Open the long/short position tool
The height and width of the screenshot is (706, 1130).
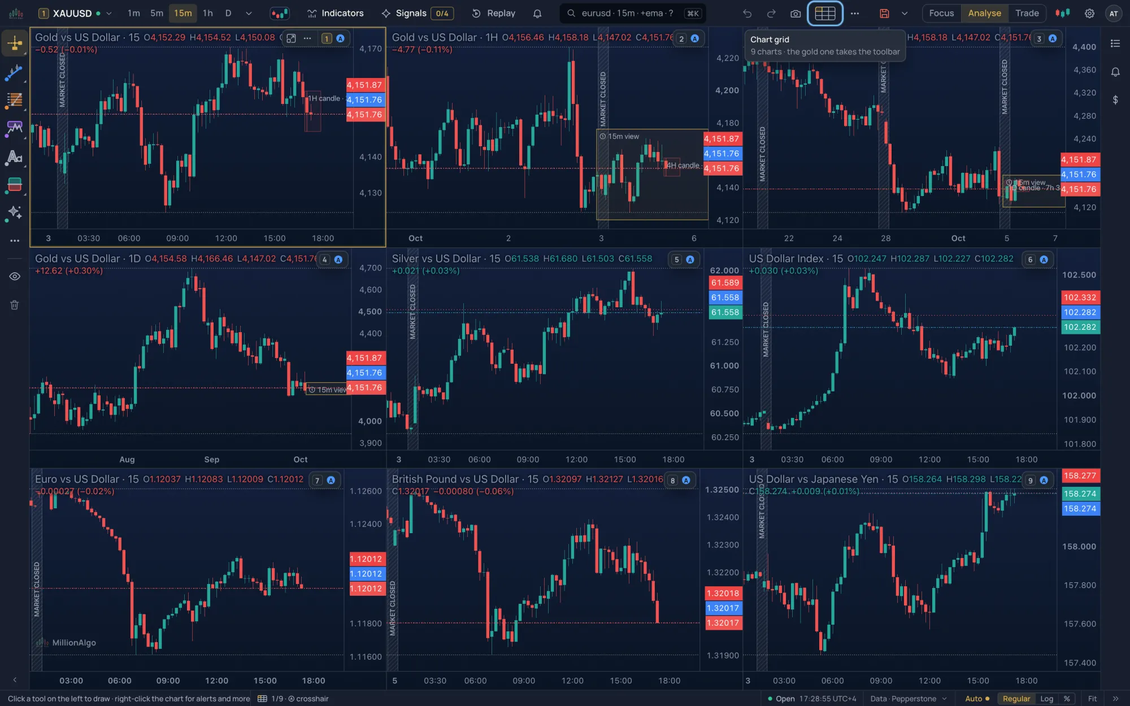[x=15, y=185]
